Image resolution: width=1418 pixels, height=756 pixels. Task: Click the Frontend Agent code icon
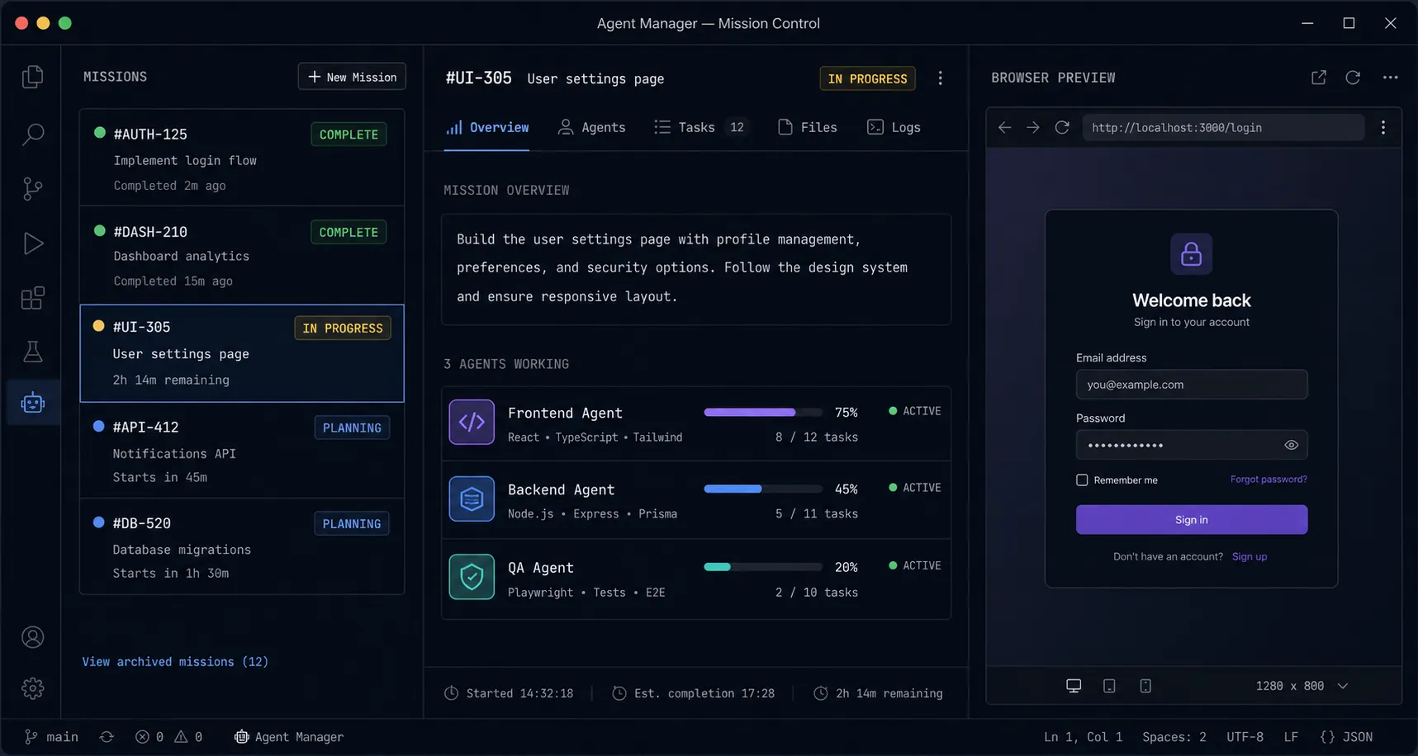pyautogui.click(x=472, y=422)
